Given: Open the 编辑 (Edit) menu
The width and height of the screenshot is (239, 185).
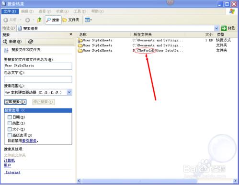Looking at the screenshot, I should (x=27, y=11).
